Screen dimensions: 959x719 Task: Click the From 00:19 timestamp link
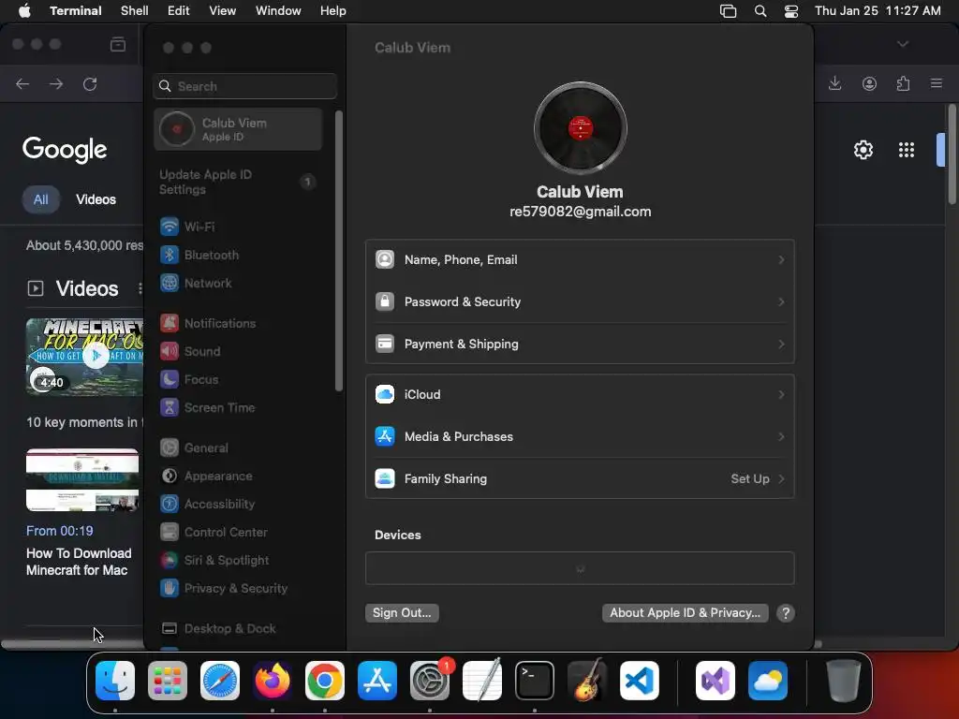pyautogui.click(x=59, y=531)
